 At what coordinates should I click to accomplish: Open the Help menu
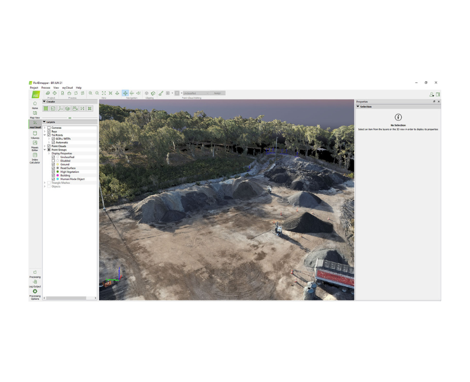coord(79,88)
